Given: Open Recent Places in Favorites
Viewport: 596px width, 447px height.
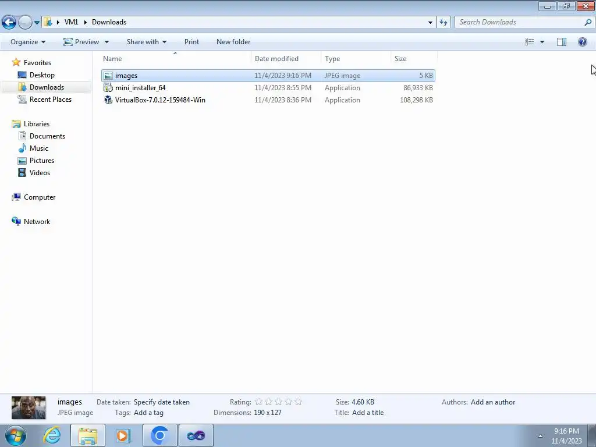Looking at the screenshot, I should (50, 99).
